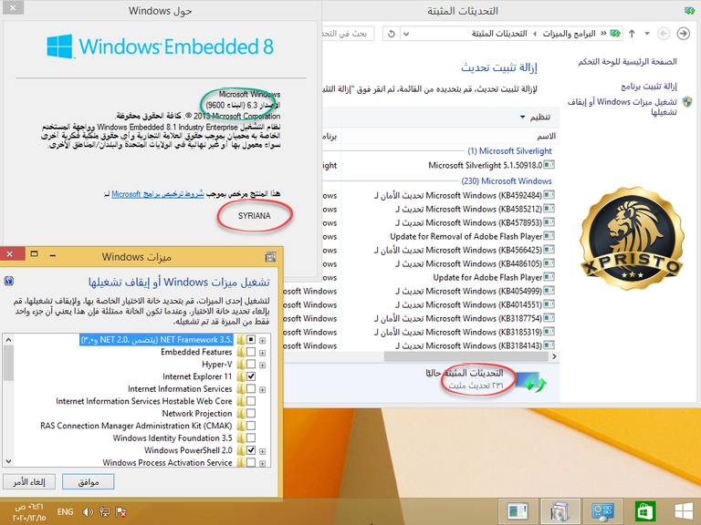Viewport: 701px width, 525px height.
Task: Open the address bar history dropdown
Action: point(406,34)
